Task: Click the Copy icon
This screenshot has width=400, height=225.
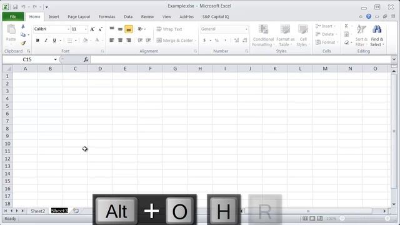Action: point(23,35)
